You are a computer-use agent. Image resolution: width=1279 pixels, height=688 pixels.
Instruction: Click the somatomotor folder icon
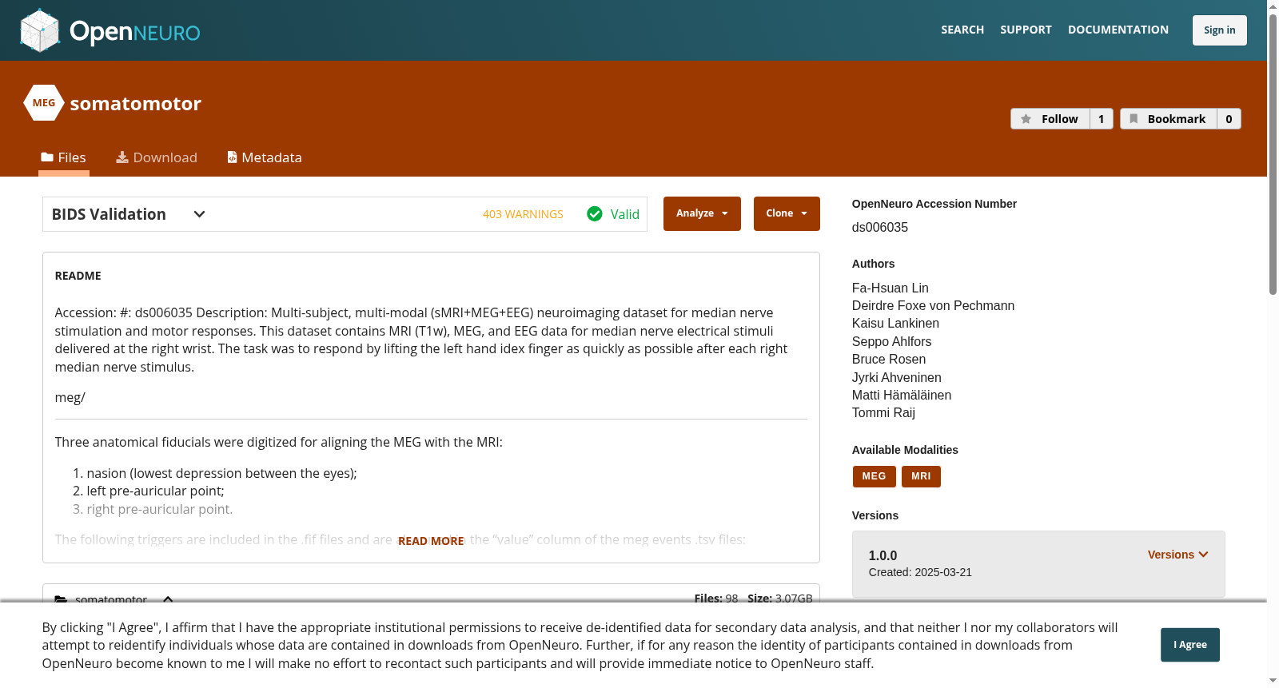click(x=61, y=599)
